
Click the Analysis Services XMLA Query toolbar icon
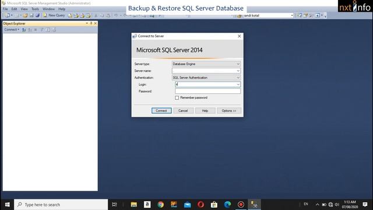(x=88, y=16)
